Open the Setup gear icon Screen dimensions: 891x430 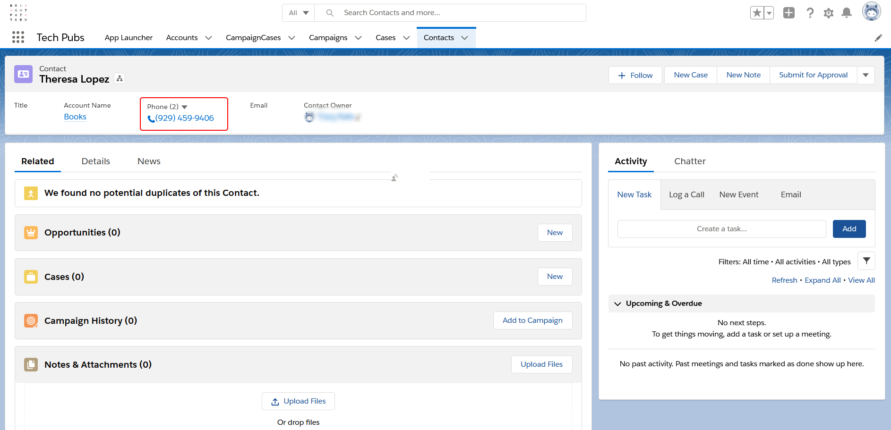pos(829,13)
